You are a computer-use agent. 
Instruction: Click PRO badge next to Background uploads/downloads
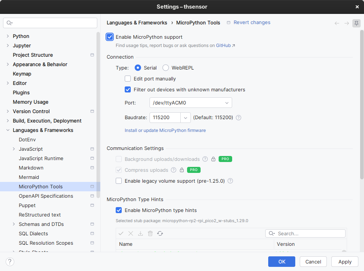(x=225, y=159)
